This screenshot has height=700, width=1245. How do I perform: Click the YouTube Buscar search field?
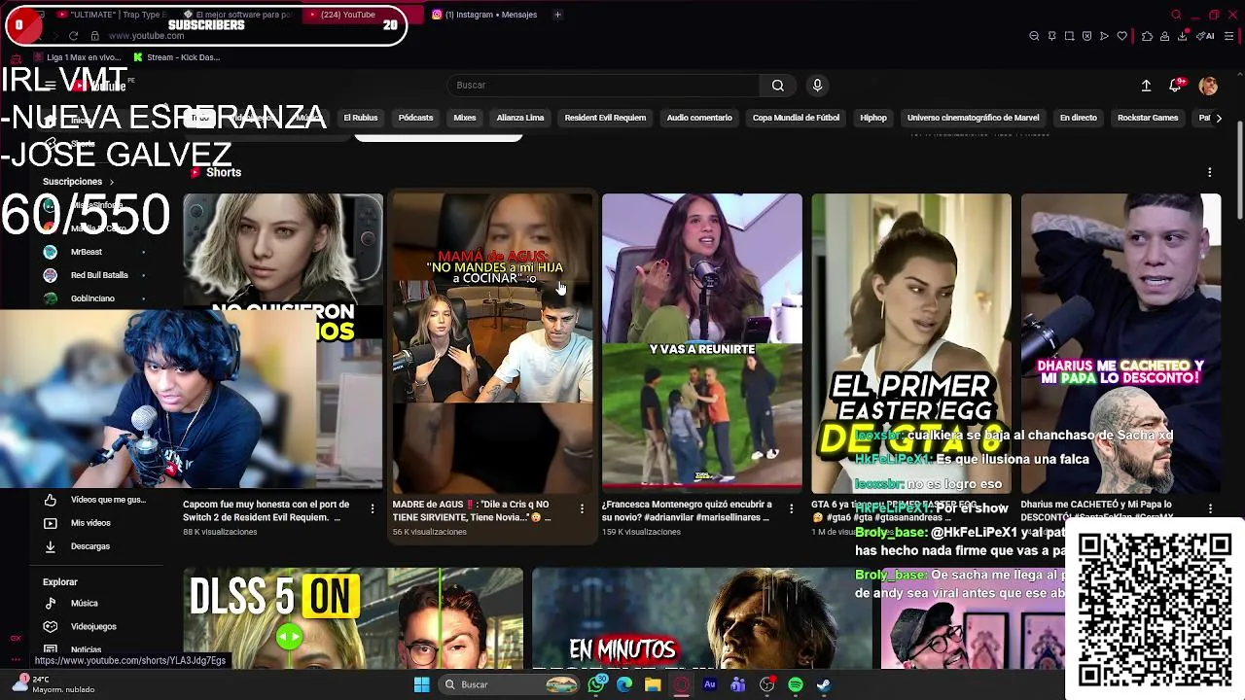click(x=603, y=86)
